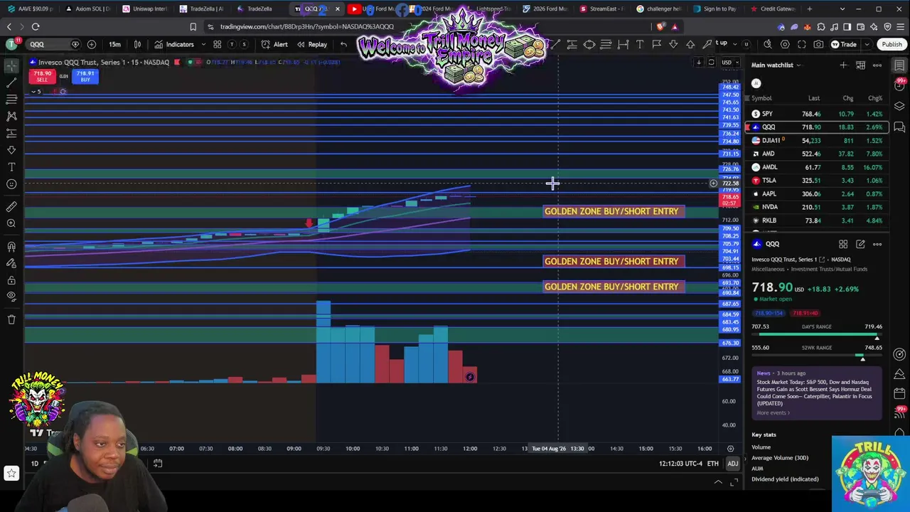Viewport: 910px width, 512px height.
Task: Click the red 718.90 SELL button
Action: (x=42, y=76)
